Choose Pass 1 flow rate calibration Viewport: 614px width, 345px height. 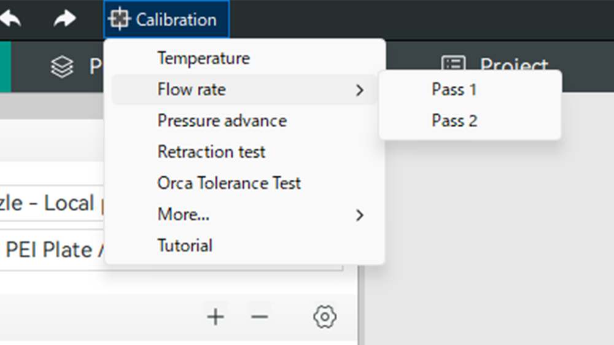(454, 90)
